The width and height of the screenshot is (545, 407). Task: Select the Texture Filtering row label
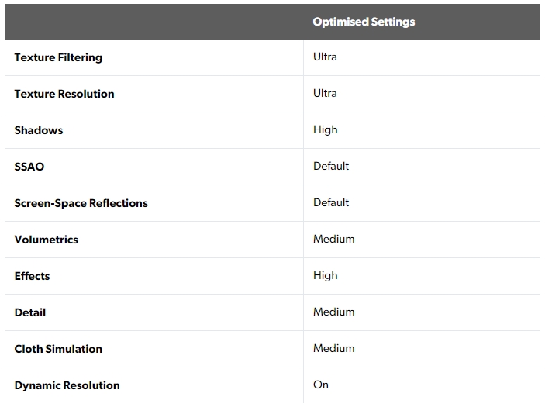point(58,57)
